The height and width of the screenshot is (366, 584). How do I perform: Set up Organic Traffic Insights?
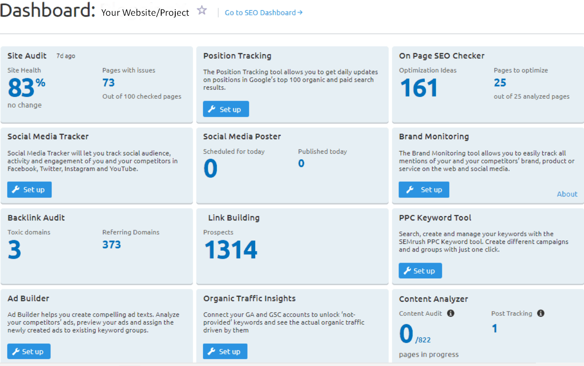[225, 351]
